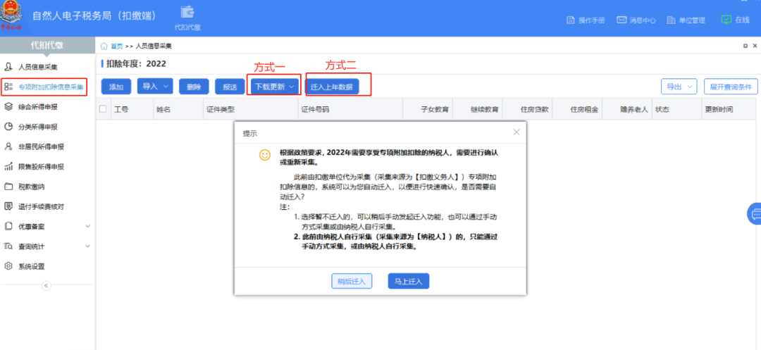Viewport: 761px width, 350px height.
Task: Open the 导出 dropdown
Action: (x=679, y=87)
